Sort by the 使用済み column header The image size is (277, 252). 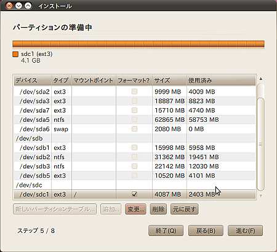221,81
